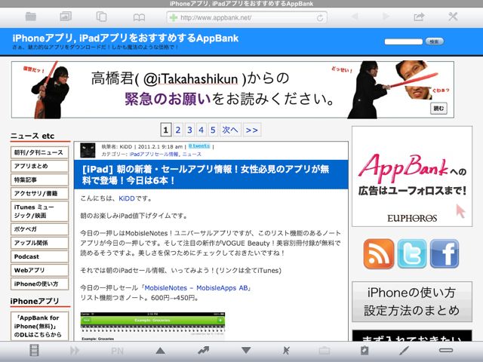The image size is (483, 362).
Task: Click the filmstrip icon in bottom toolbar
Action: (34, 350)
